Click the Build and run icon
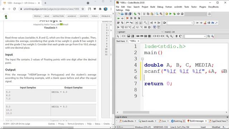The width and height of the screenshot is (229, 129). coord(174,14)
